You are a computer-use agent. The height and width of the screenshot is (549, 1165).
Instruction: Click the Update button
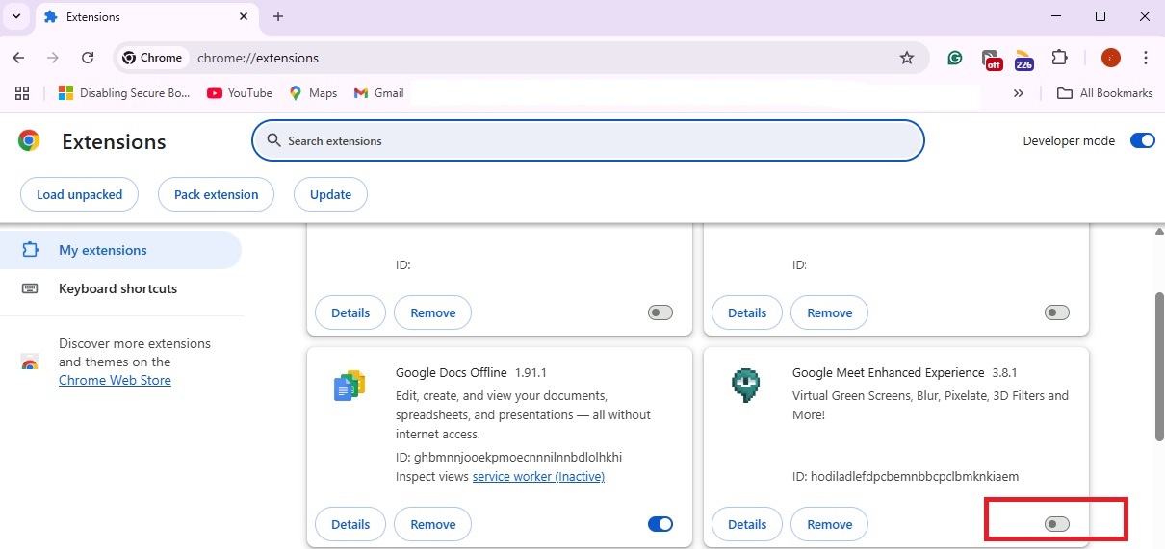click(x=330, y=194)
